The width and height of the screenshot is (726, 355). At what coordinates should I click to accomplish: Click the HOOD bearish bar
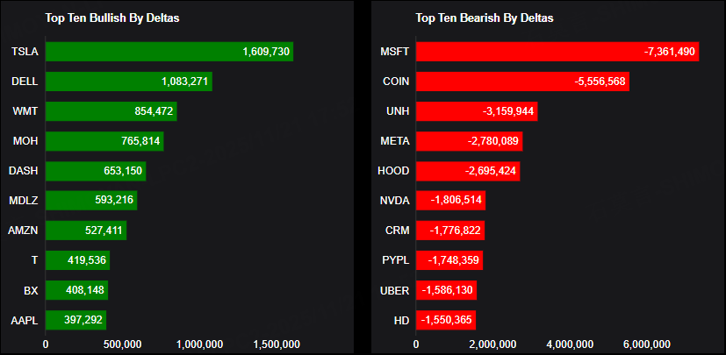[467, 171]
